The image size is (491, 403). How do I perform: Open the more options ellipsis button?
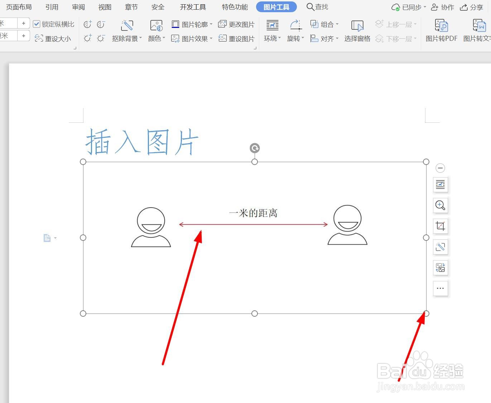(x=440, y=288)
